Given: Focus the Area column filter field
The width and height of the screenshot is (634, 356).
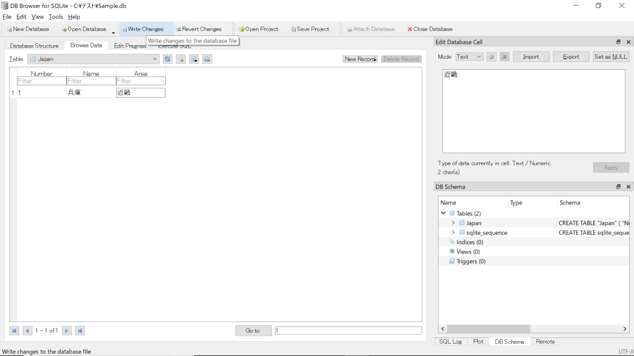Looking at the screenshot, I should 141,81.
